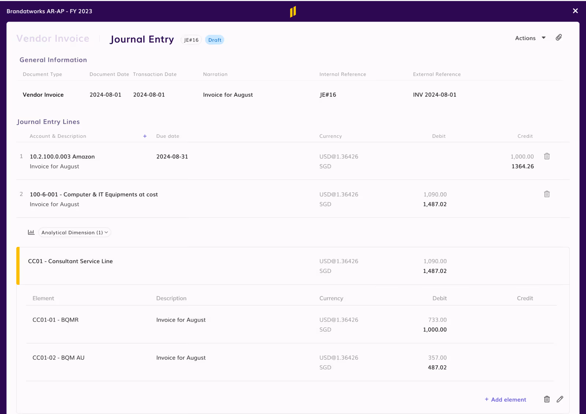This screenshot has height=414, width=586.
Task: Click debit value 487.02
Action: 437,367
